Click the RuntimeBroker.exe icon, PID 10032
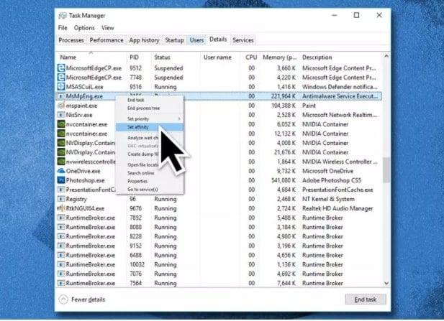This screenshot has height=321, width=444. pos(61,264)
